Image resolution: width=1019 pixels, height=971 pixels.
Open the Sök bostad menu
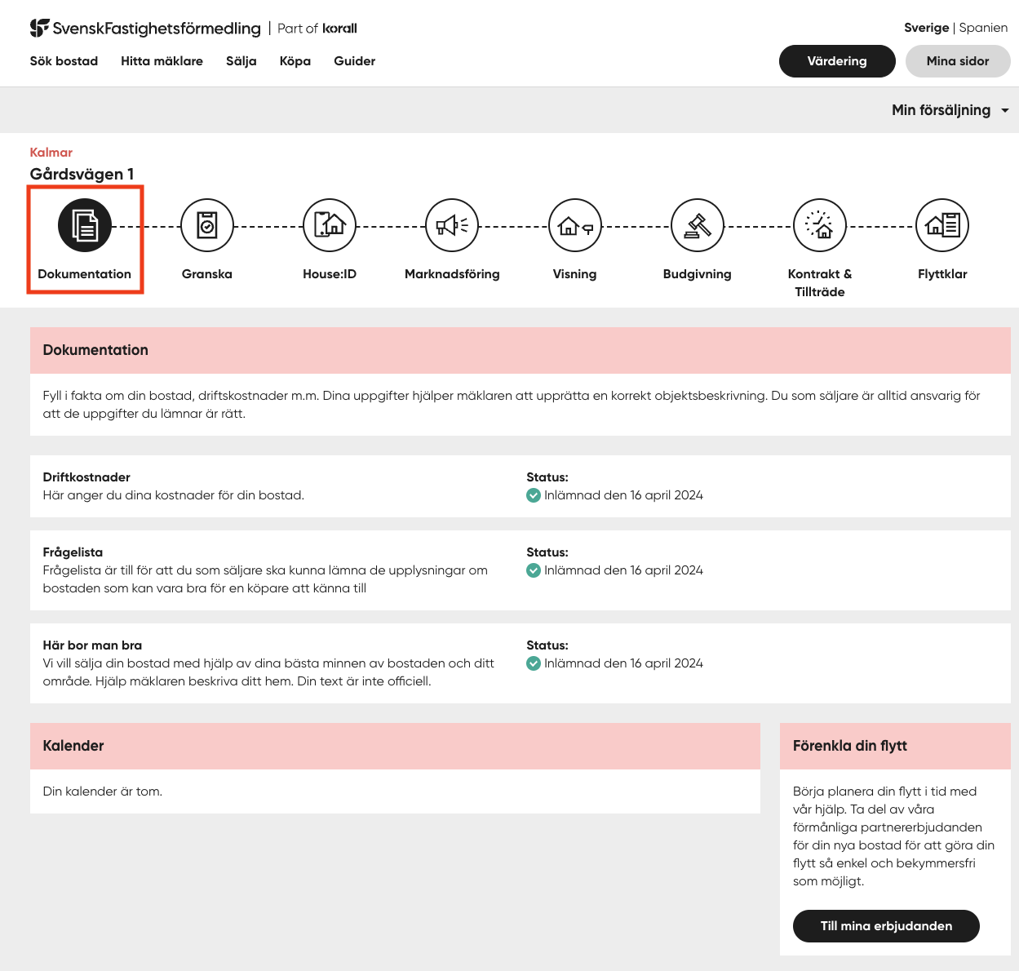64,61
